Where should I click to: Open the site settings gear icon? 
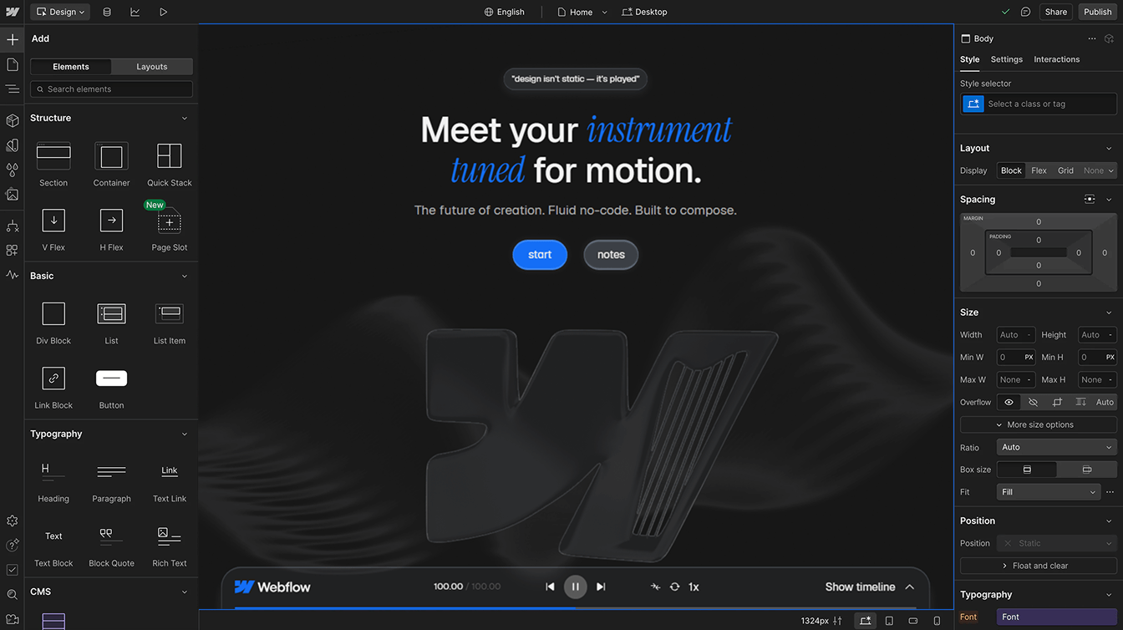pos(12,521)
